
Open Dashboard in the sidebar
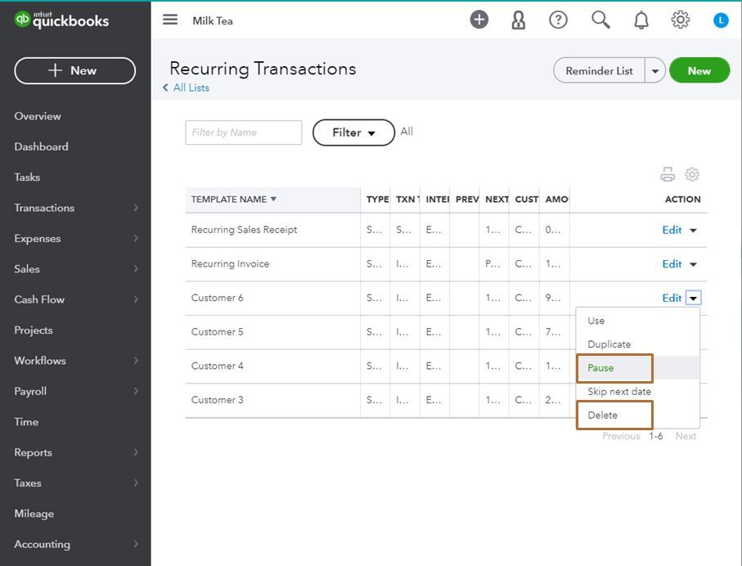tap(41, 146)
